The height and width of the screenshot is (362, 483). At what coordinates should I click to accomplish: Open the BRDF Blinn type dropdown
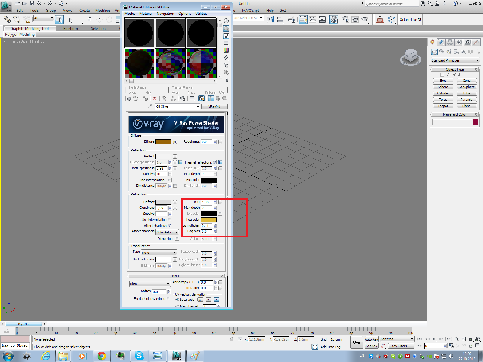(x=150, y=284)
